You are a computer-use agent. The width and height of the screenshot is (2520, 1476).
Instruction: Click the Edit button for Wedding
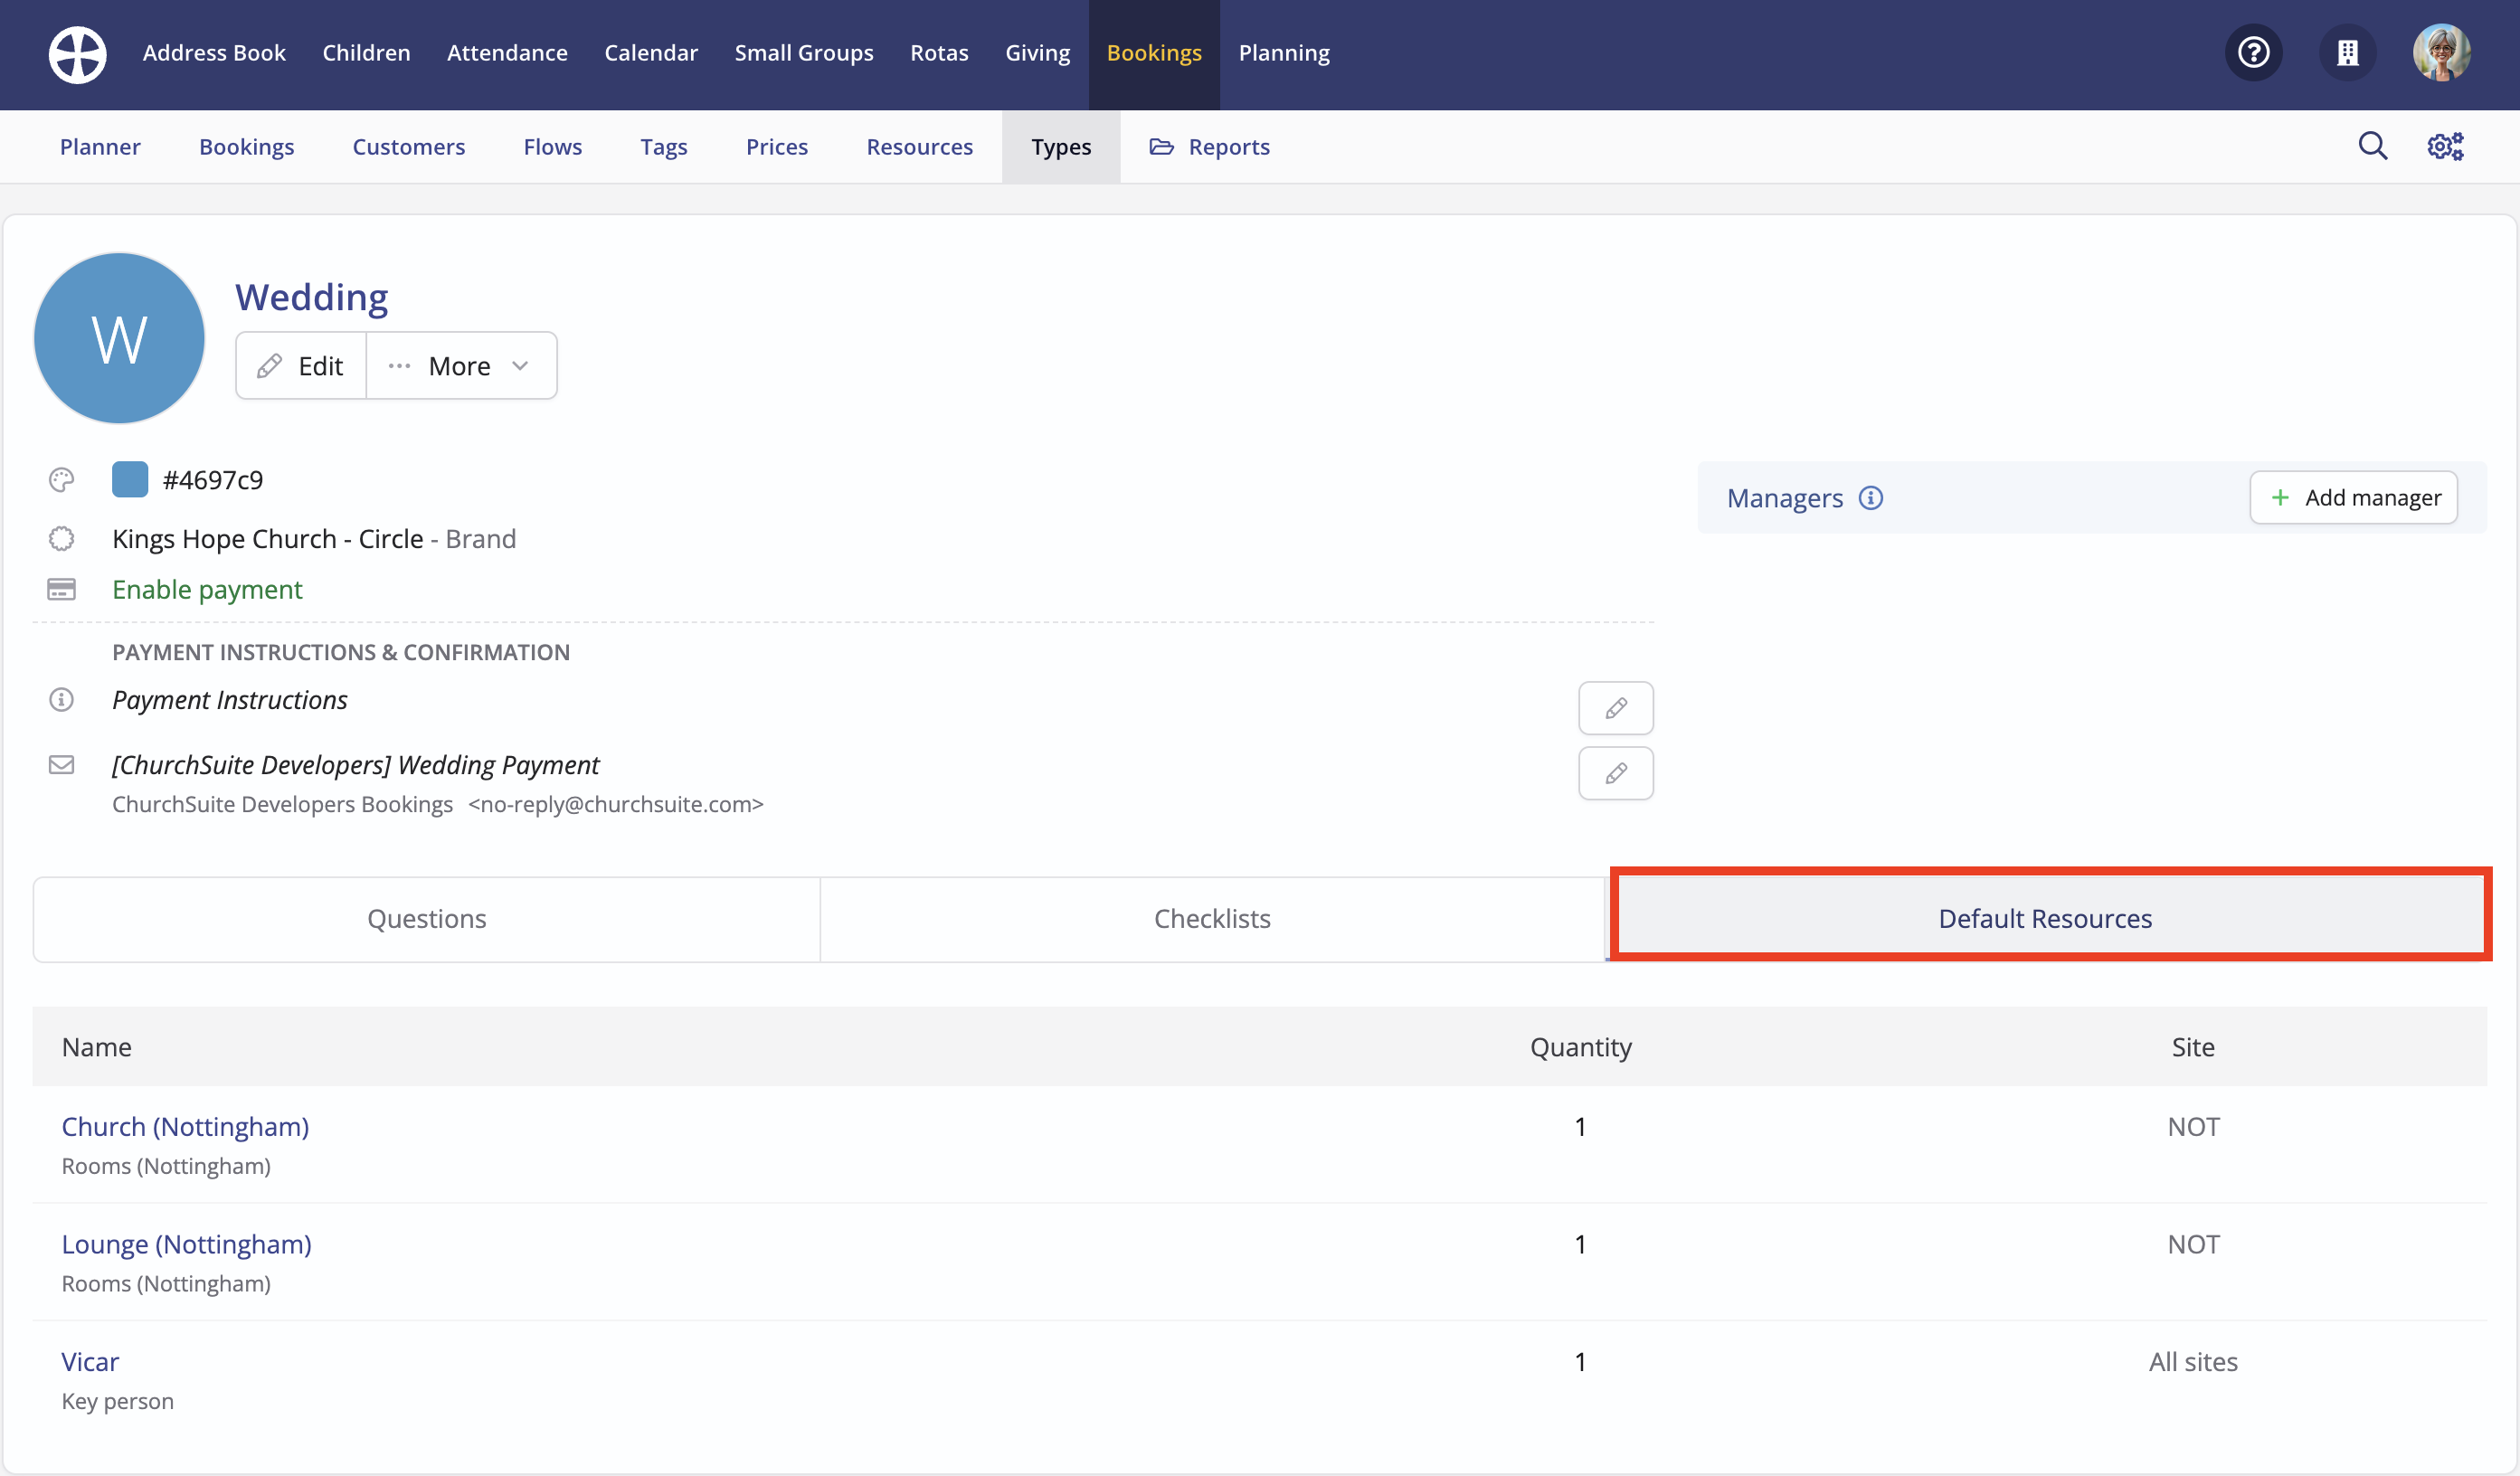301,366
